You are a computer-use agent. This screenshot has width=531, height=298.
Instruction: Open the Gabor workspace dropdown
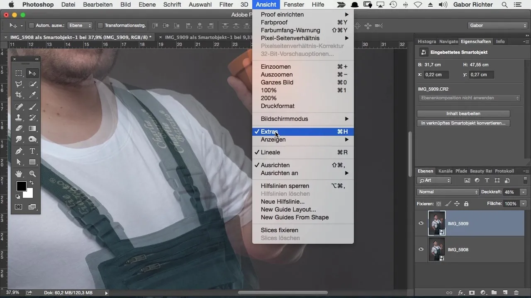point(497,26)
